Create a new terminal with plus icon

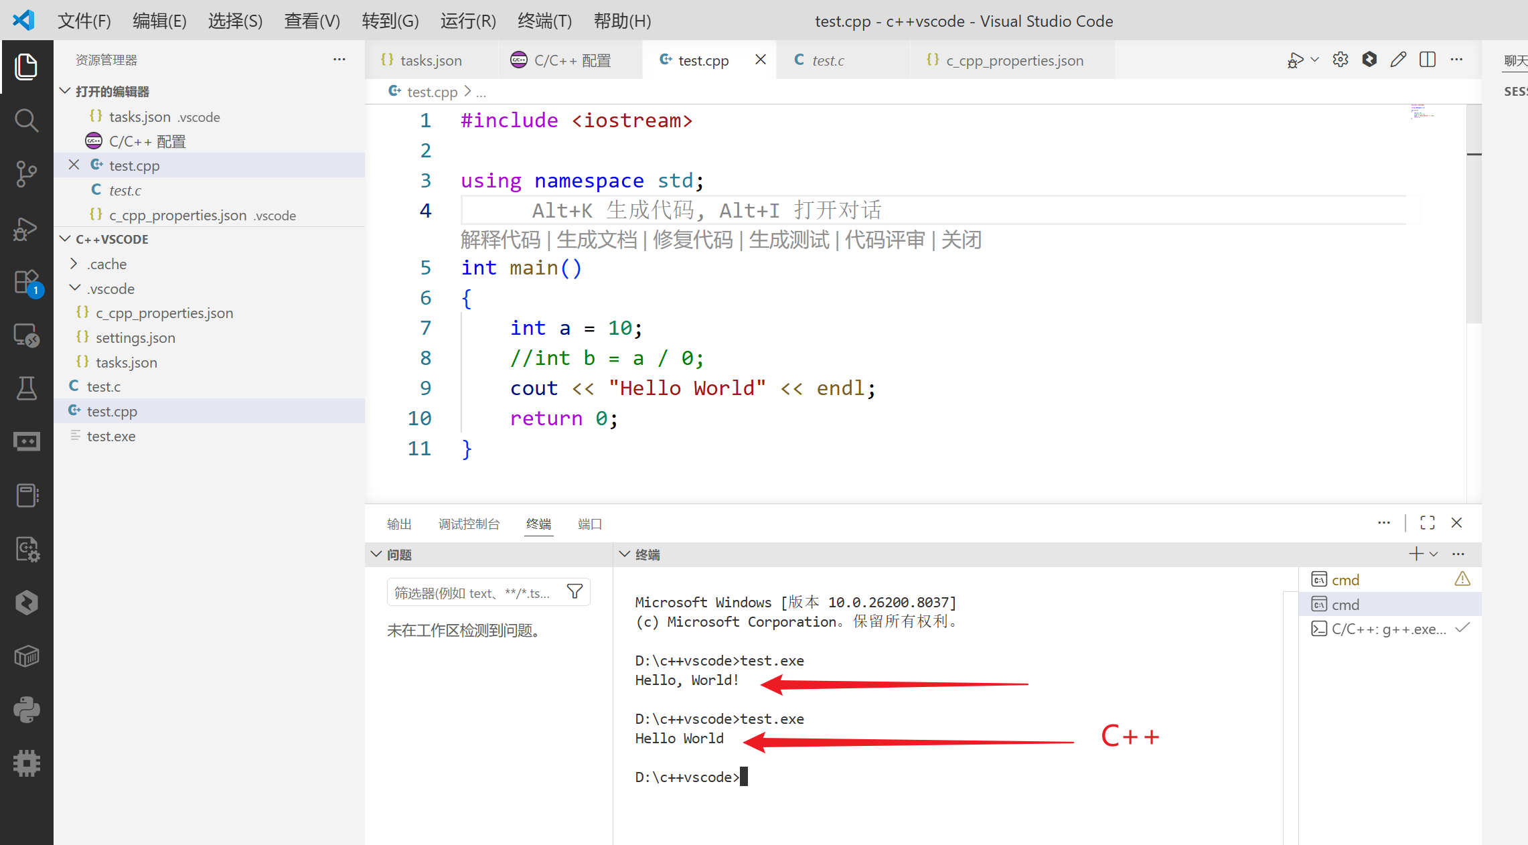(1416, 554)
